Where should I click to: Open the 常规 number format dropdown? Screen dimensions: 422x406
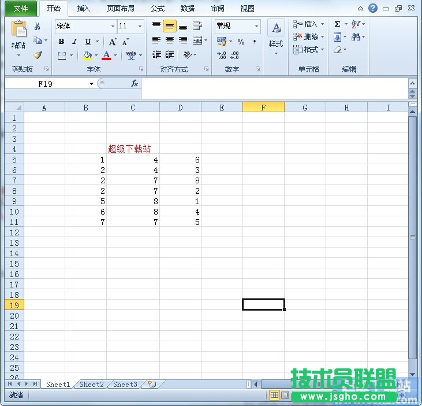coord(256,27)
